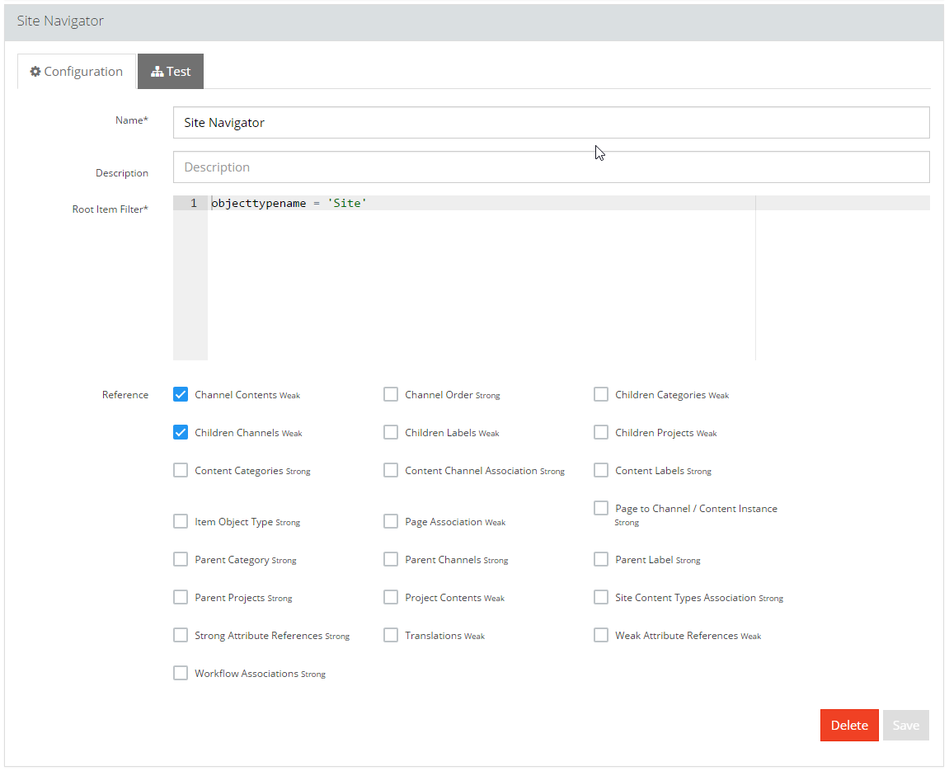Click the objecttypename keyword in the editor

[258, 204]
